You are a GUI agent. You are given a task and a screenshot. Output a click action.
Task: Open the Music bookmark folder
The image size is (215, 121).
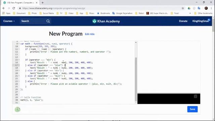(90, 13)
